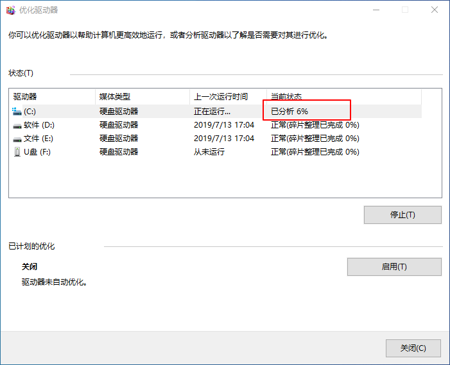Click the 软件 (D:) hard disk icon

17,125
